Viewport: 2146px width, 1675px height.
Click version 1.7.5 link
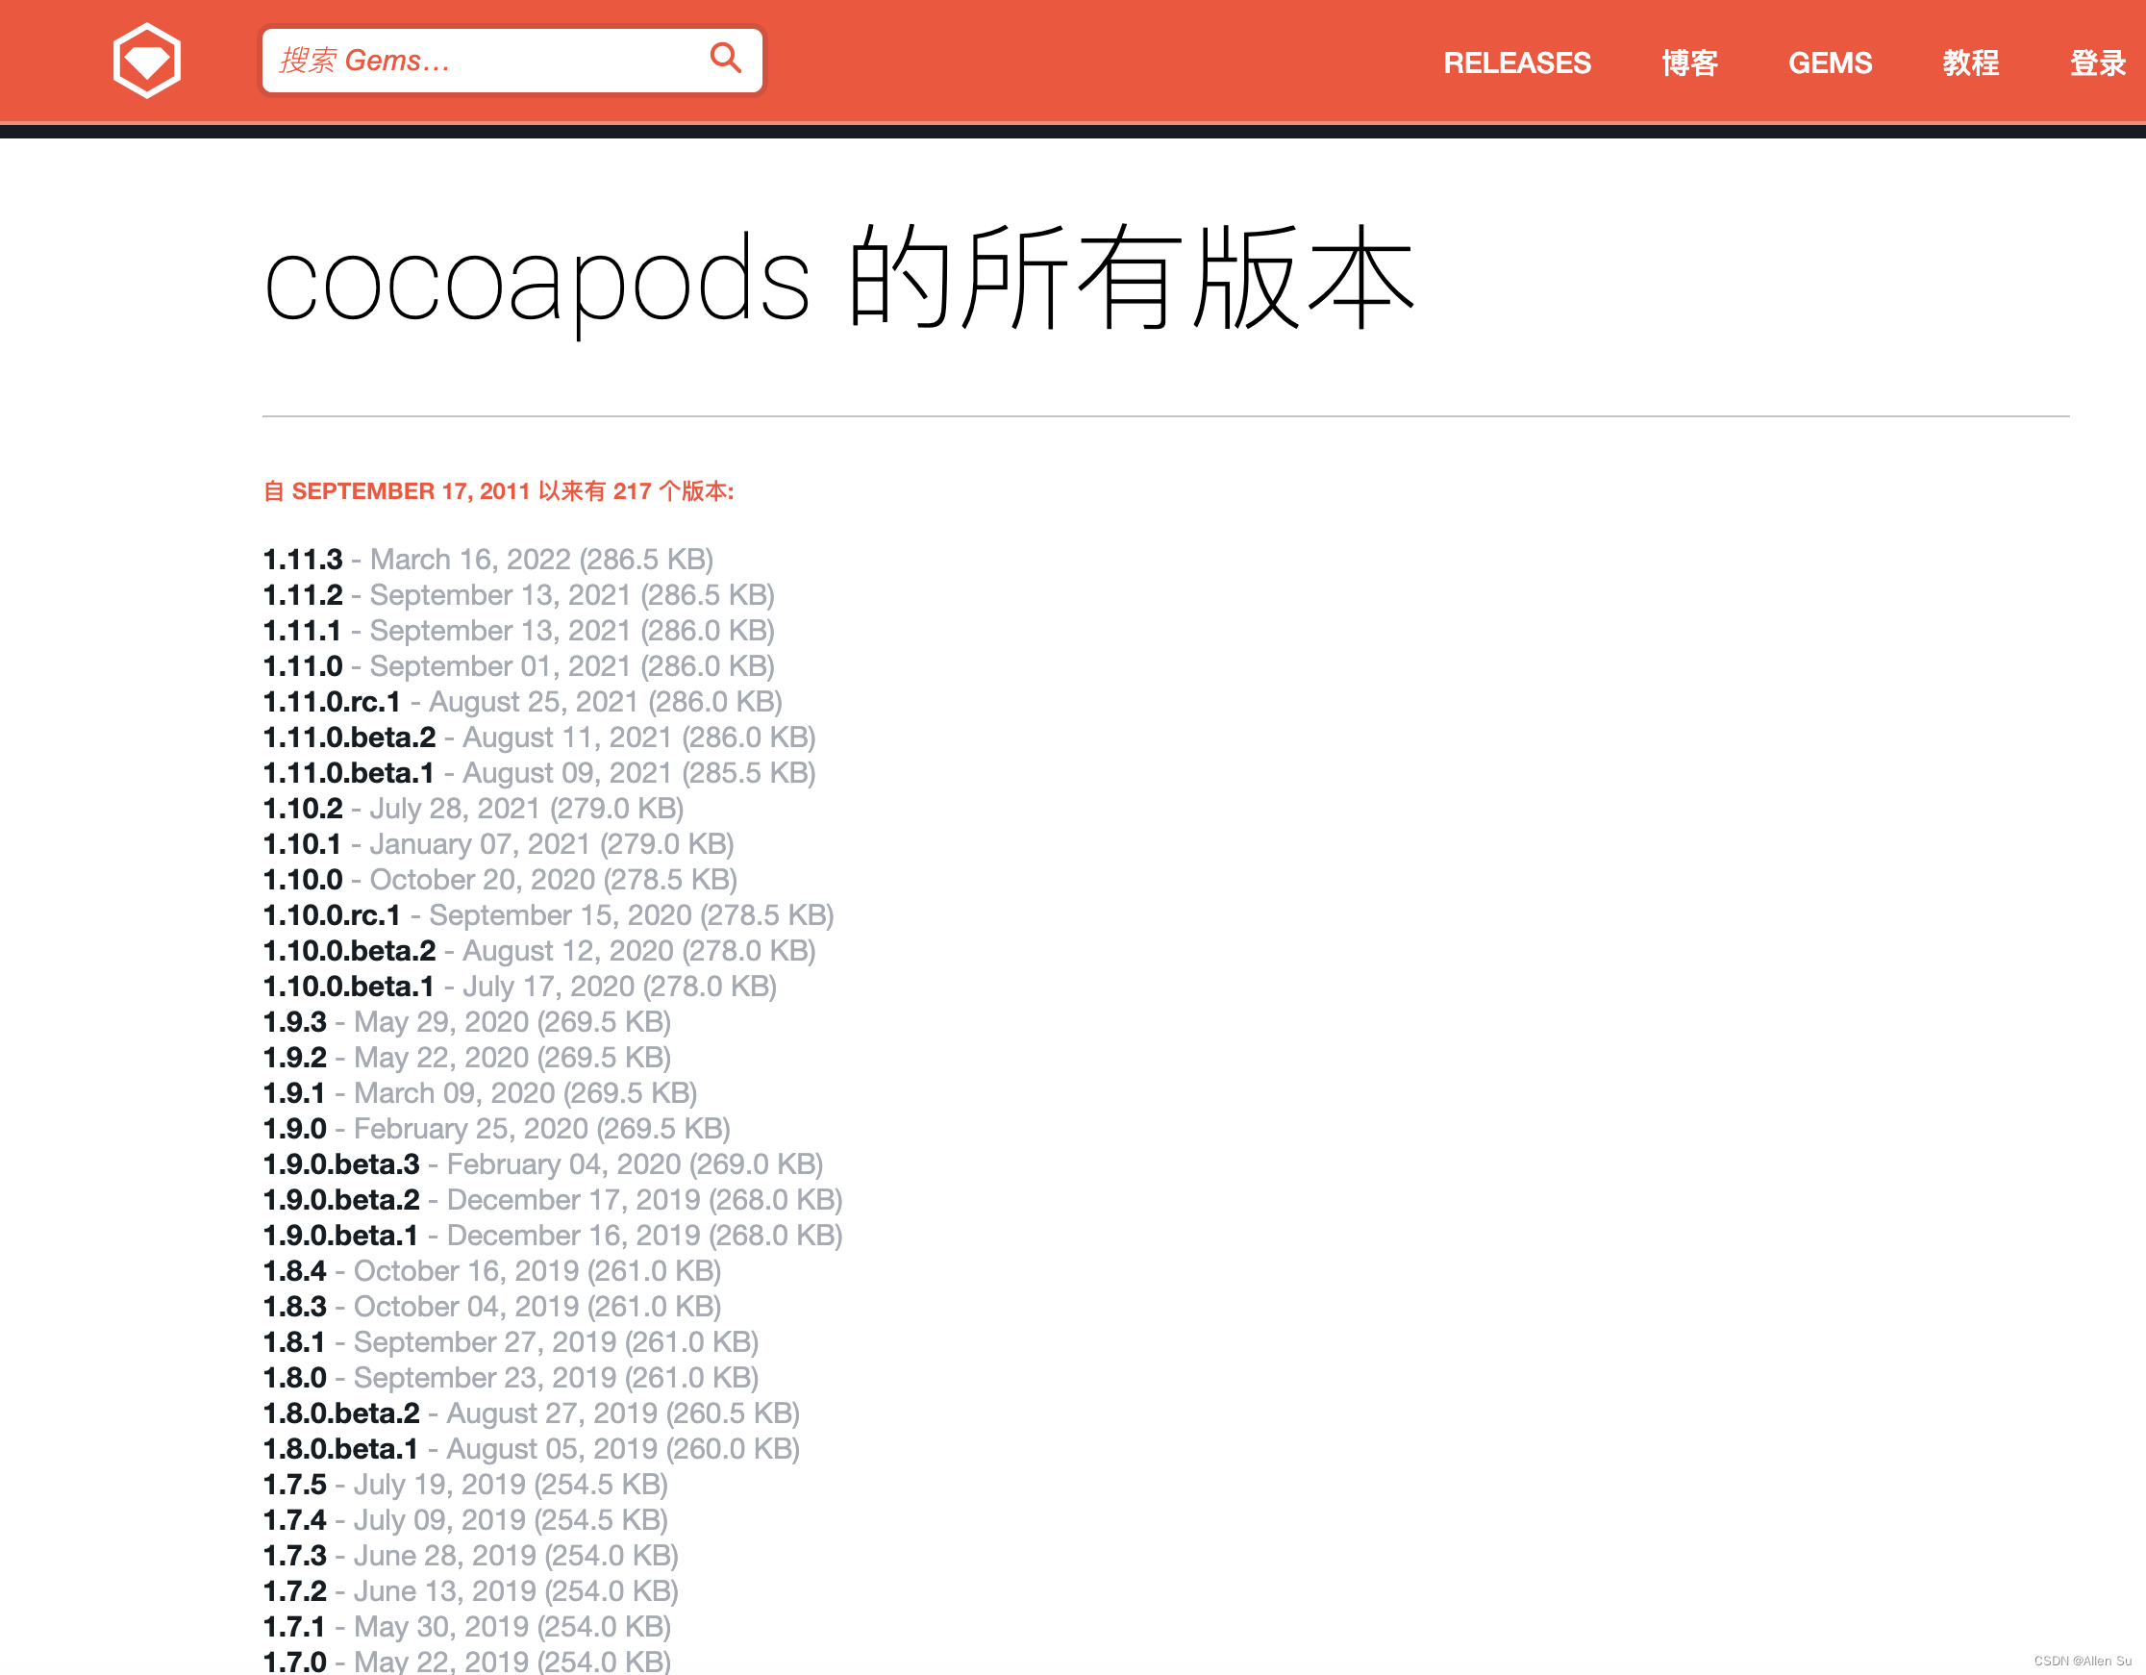[295, 1485]
